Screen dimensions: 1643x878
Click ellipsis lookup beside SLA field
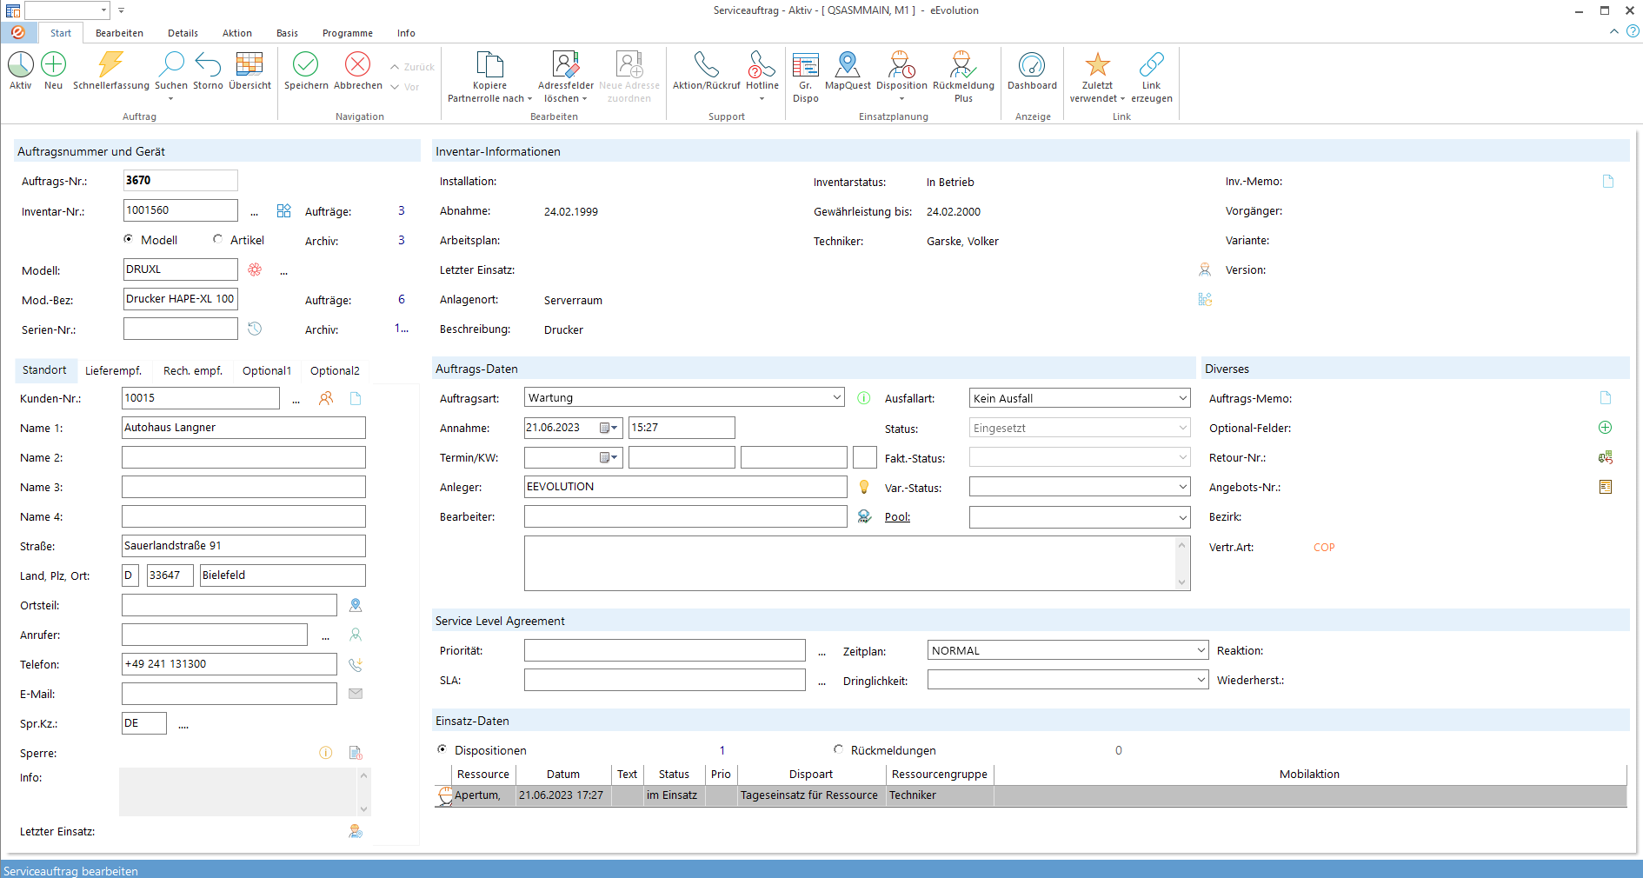pyautogui.click(x=821, y=682)
